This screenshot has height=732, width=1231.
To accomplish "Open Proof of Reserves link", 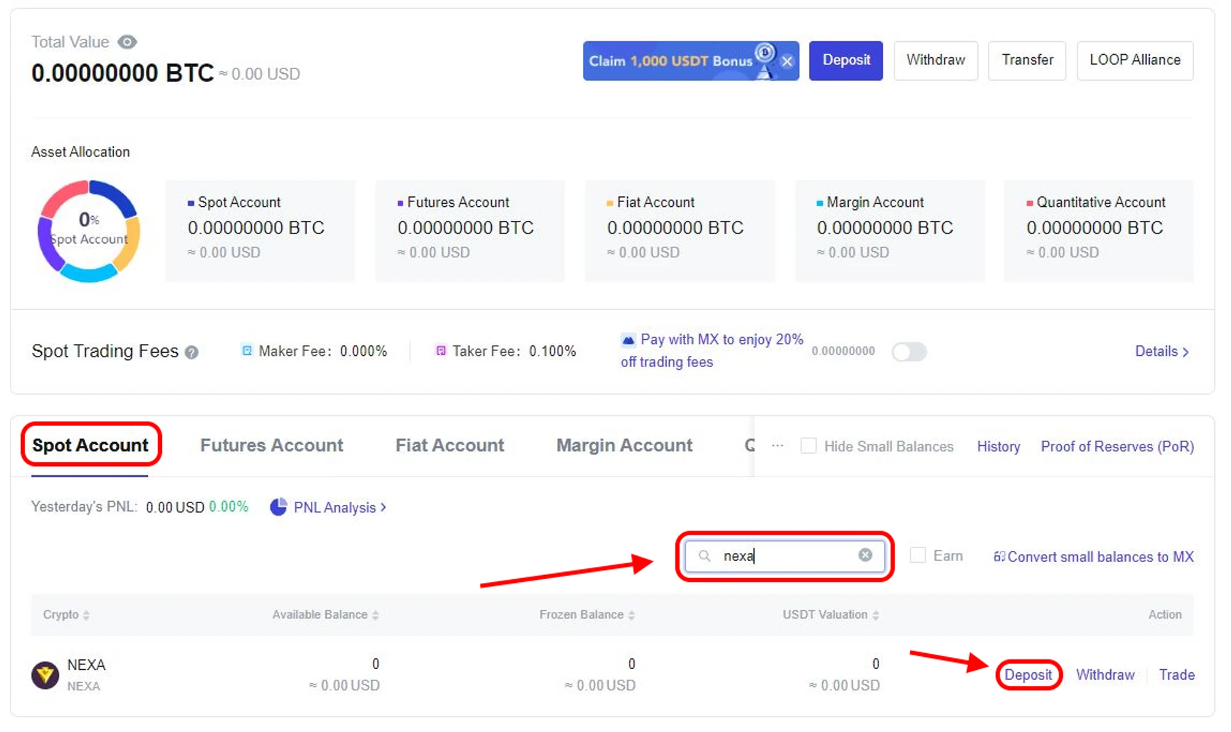I will tap(1117, 446).
